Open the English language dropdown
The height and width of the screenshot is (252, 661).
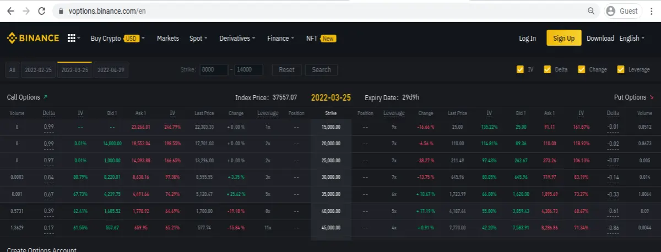pyautogui.click(x=632, y=39)
